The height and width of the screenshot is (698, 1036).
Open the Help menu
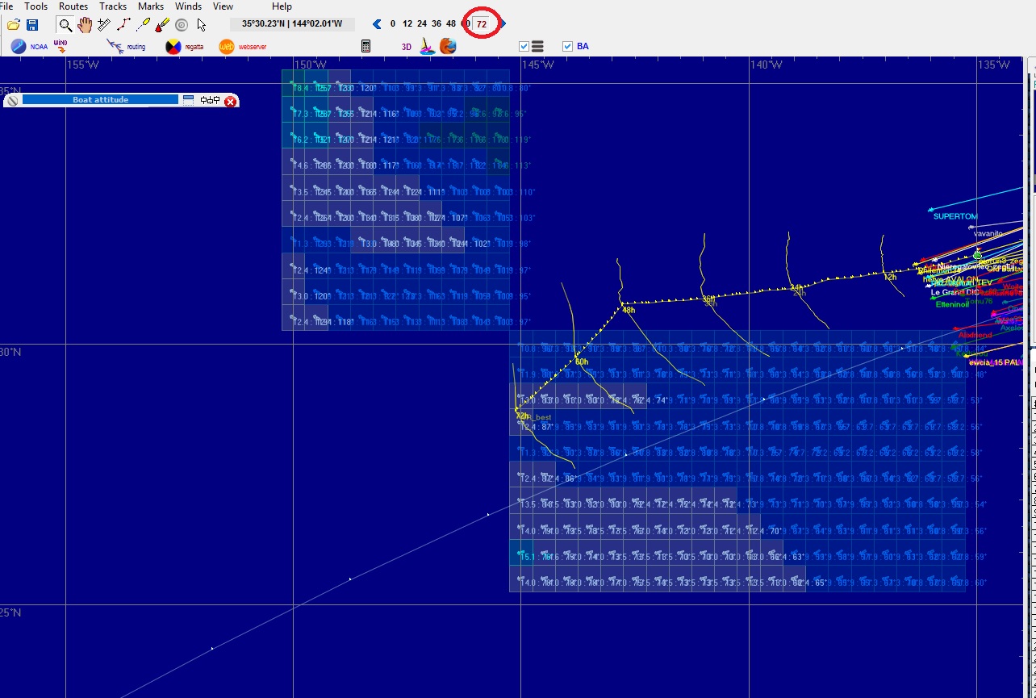[x=282, y=6]
